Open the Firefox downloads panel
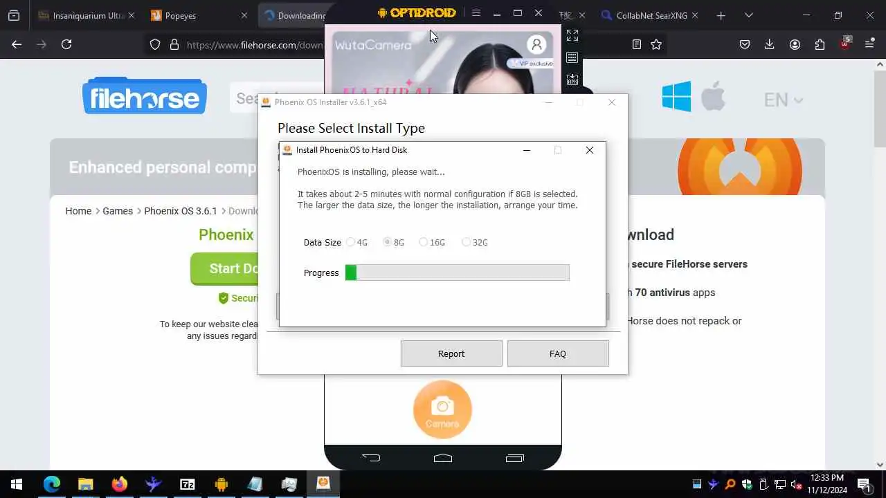The height and width of the screenshot is (498, 886). click(x=770, y=44)
